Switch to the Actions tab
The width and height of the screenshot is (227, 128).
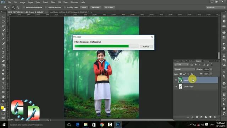click(192, 61)
